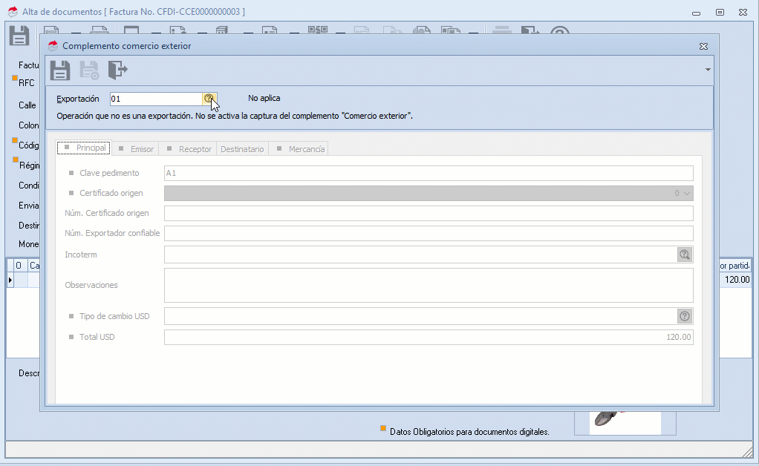Click the Núm. Exportador confiable field
The height and width of the screenshot is (466, 759).
pyautogui.click(x=428, y=233)
